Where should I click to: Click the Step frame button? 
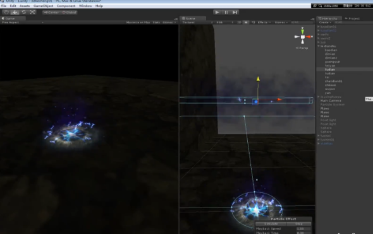coord(235,12)
